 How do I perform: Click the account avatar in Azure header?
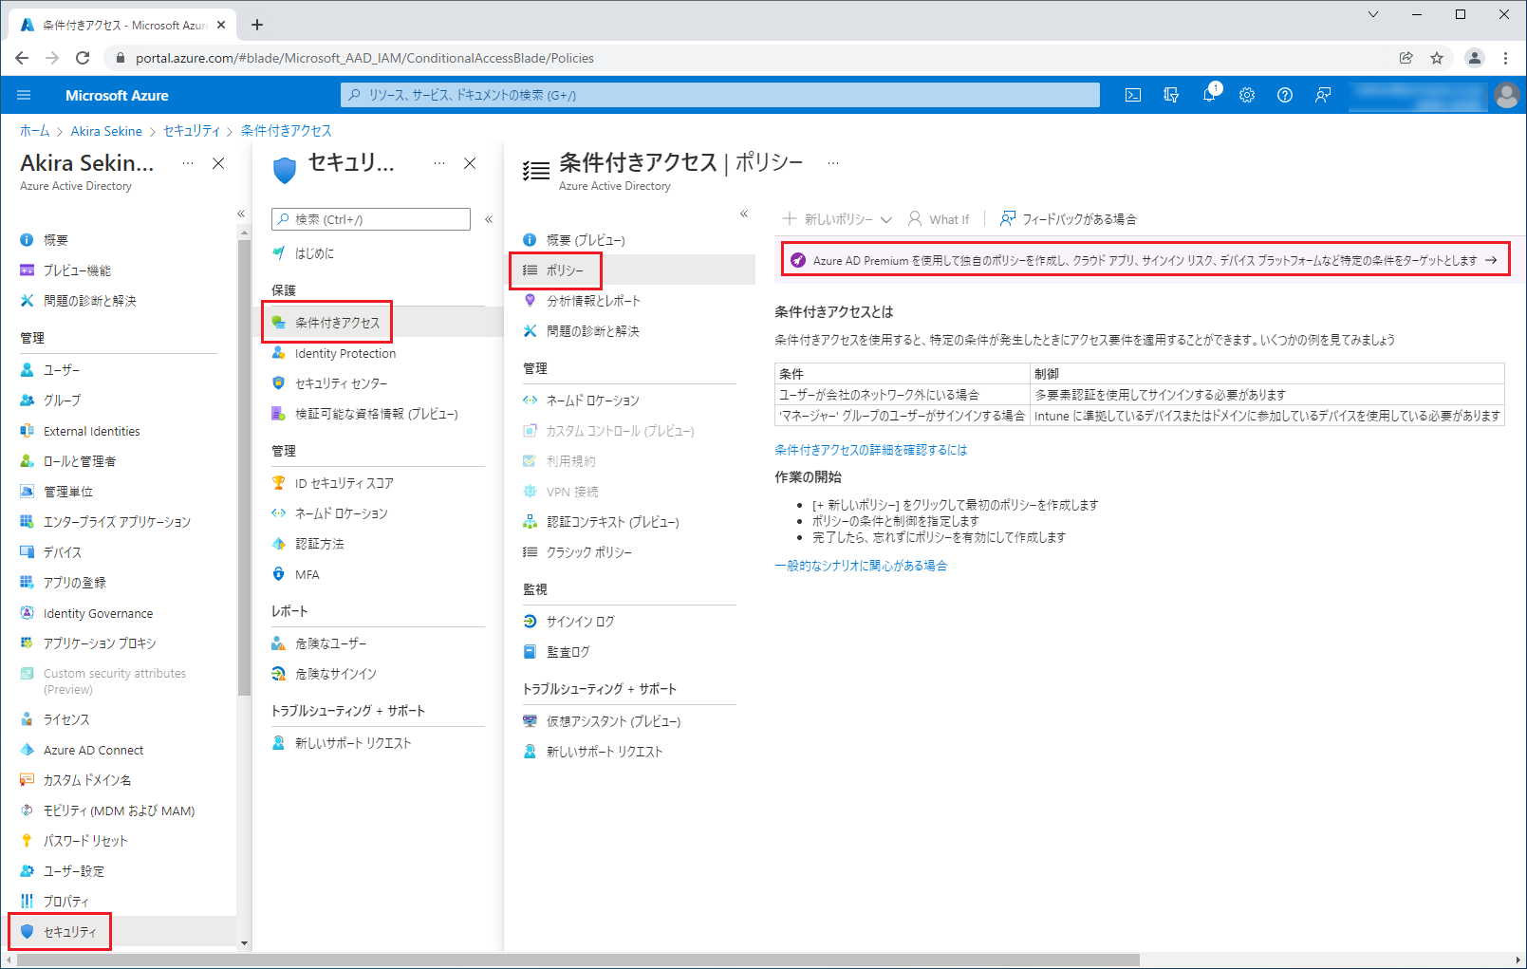coord(1506,95)
